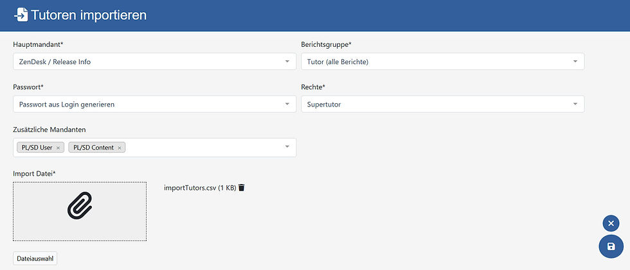Open the Passwort selection dropdown
This screenshot has width=630, height=270.
(287, 104)
